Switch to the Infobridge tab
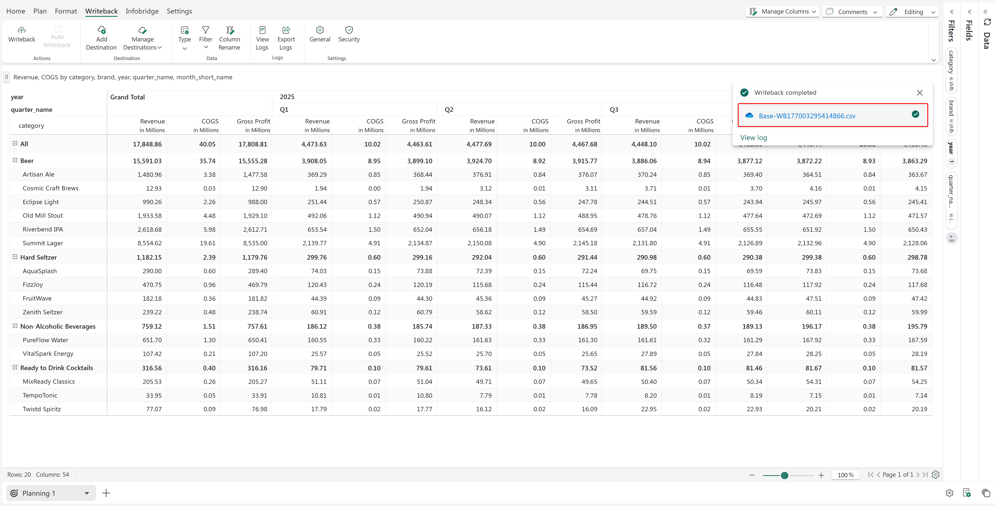Image resolution: width=995 pixels, height=506 pixels. coord(142,11)
